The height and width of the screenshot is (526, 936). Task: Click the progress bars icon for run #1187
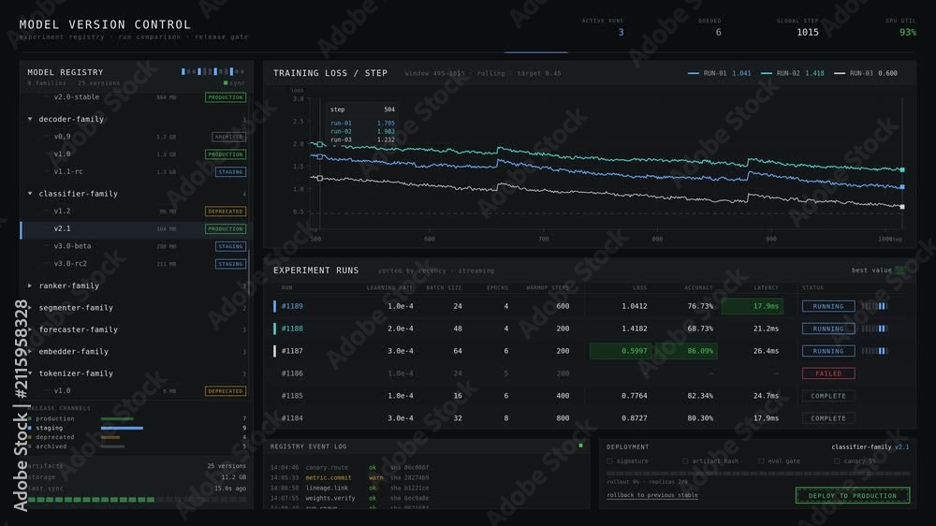point(874,351)
